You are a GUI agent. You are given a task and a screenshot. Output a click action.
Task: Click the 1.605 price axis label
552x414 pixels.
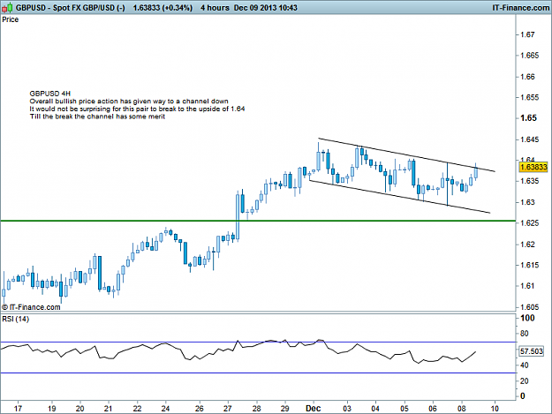coord(529,307)
